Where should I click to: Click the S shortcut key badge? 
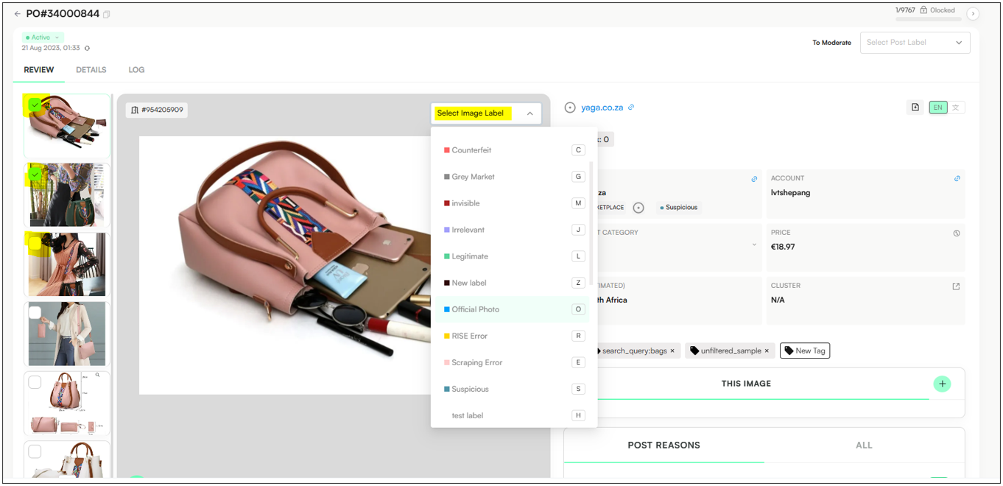(578, 389)
